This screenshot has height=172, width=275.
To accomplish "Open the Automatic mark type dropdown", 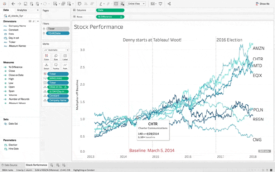I will click(x=56, y=50).
